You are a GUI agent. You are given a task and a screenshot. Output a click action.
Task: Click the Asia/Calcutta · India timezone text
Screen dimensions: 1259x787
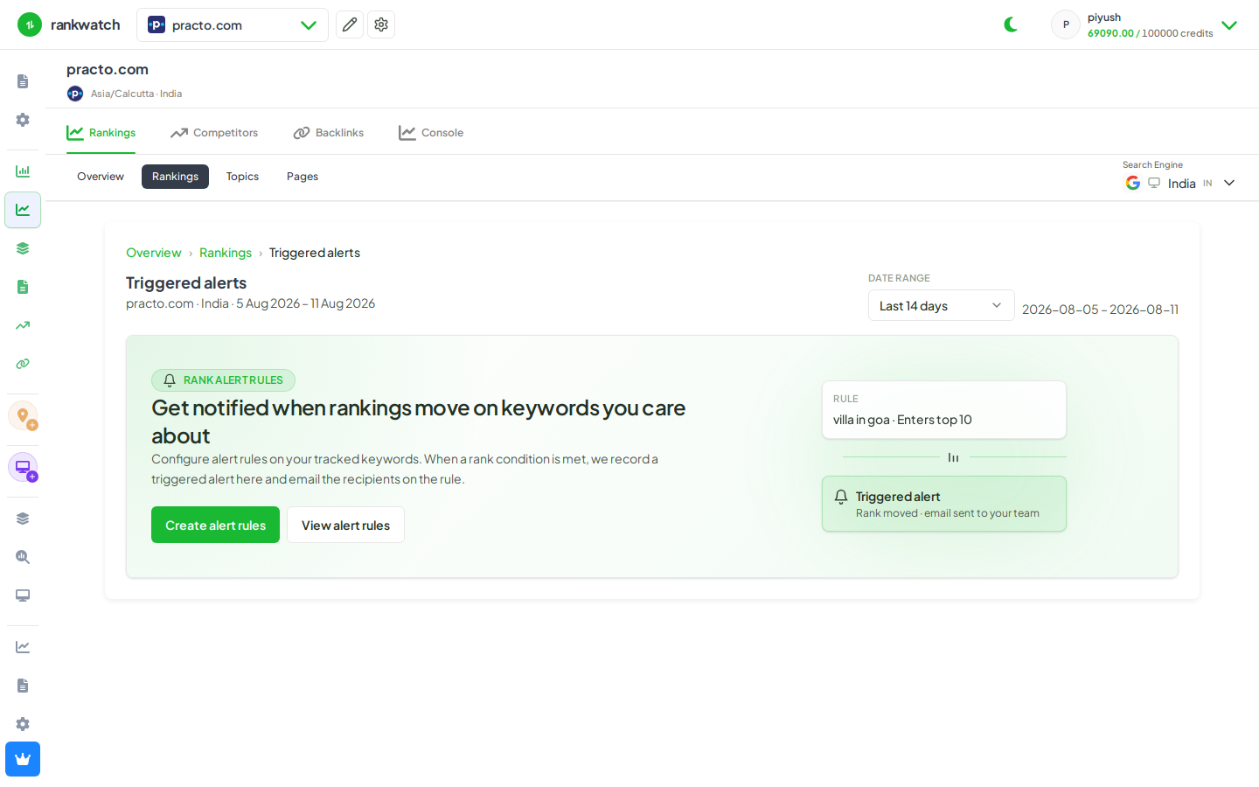click(136, 94)
